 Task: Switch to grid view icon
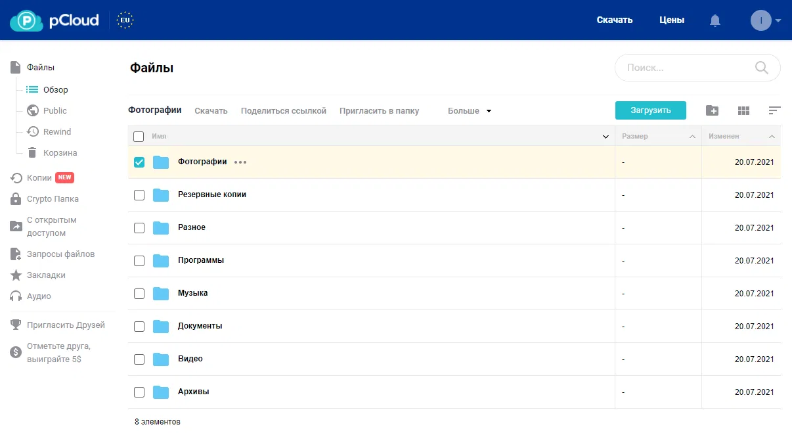[x=743, y=110]
